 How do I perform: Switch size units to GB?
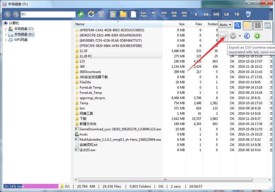pyautogui.click(x=227, y=14)
